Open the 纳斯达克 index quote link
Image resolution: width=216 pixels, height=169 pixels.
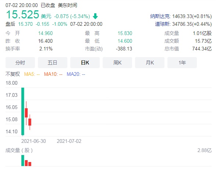click(160, 16)
